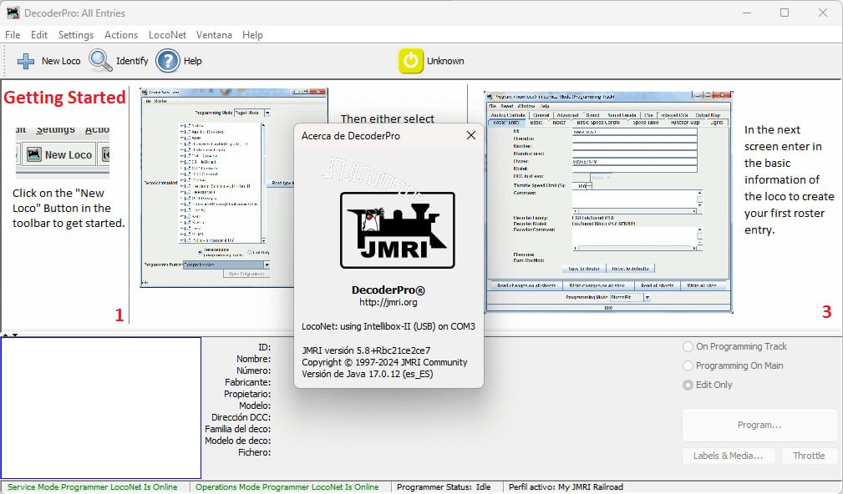Click the Nombre: field label
843x494 pixels.
[253, 359]
